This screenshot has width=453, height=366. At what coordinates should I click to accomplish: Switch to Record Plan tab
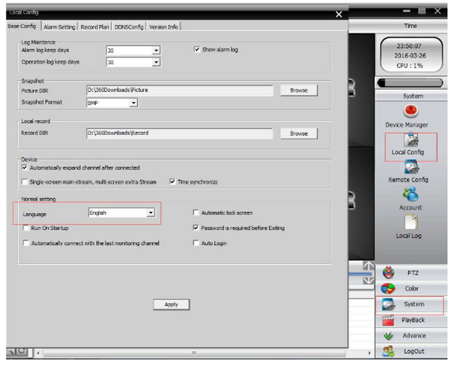tap(95, 27)
